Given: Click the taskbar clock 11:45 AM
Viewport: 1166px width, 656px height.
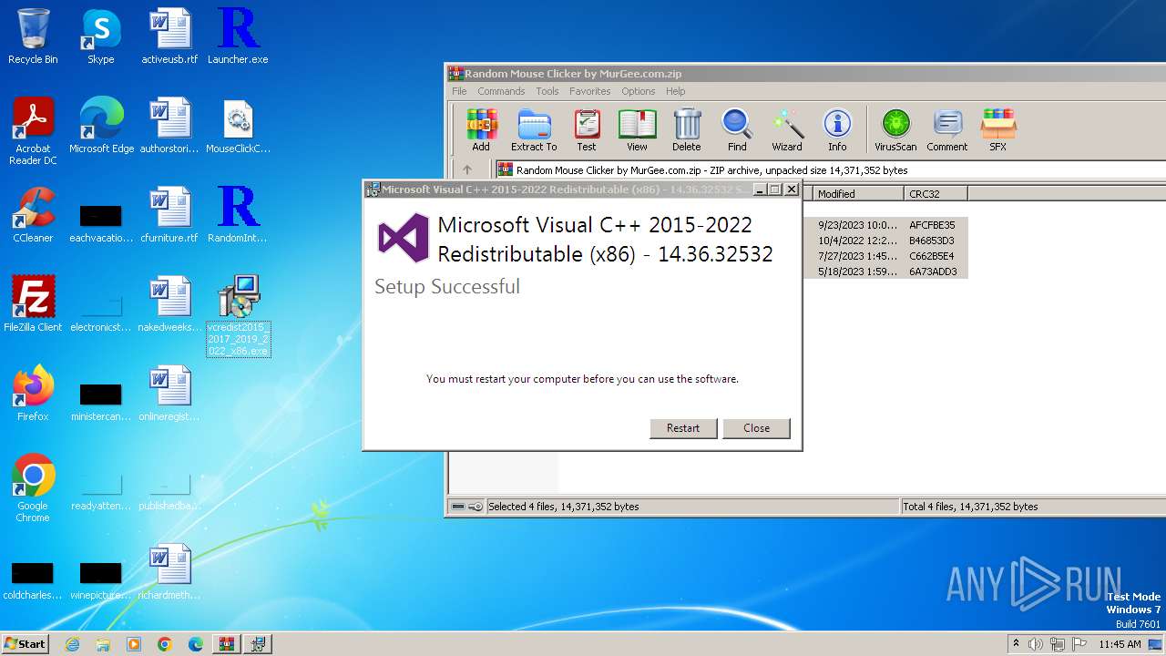Looking at the screenshot, I should click(1120, 644).
